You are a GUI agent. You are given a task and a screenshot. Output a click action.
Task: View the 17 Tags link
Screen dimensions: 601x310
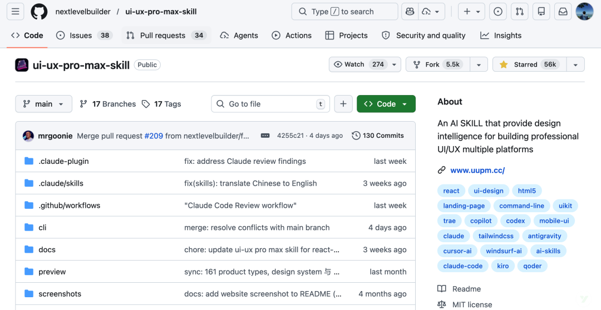[161, 104]
